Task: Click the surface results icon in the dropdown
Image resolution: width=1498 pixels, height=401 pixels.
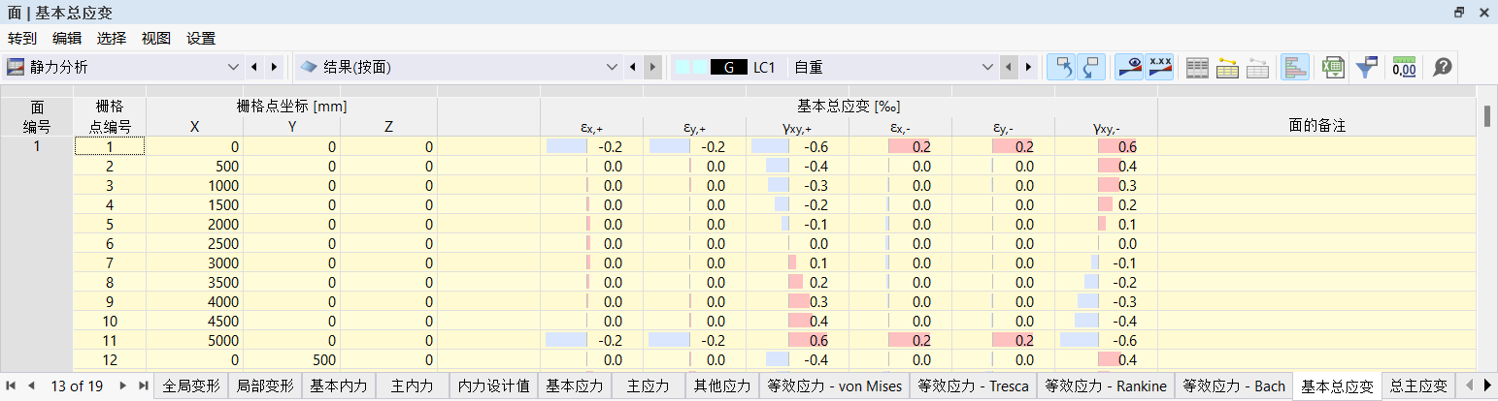Action: click(x=308, y=67)
